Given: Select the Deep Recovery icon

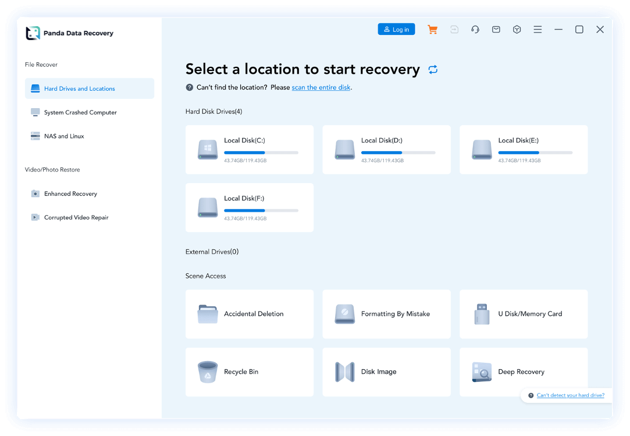Looking at the screenshot, I should tap(482, 372).
